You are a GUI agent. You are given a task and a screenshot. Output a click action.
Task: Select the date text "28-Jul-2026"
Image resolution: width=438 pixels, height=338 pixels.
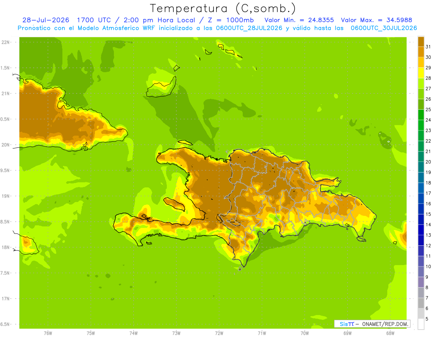[46, 20]
